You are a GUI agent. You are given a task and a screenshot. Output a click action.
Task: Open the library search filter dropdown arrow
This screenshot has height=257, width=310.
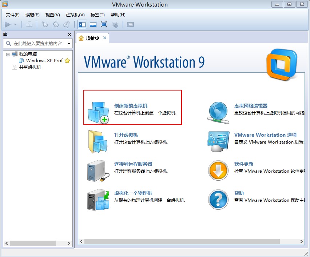tap(69, 44)
